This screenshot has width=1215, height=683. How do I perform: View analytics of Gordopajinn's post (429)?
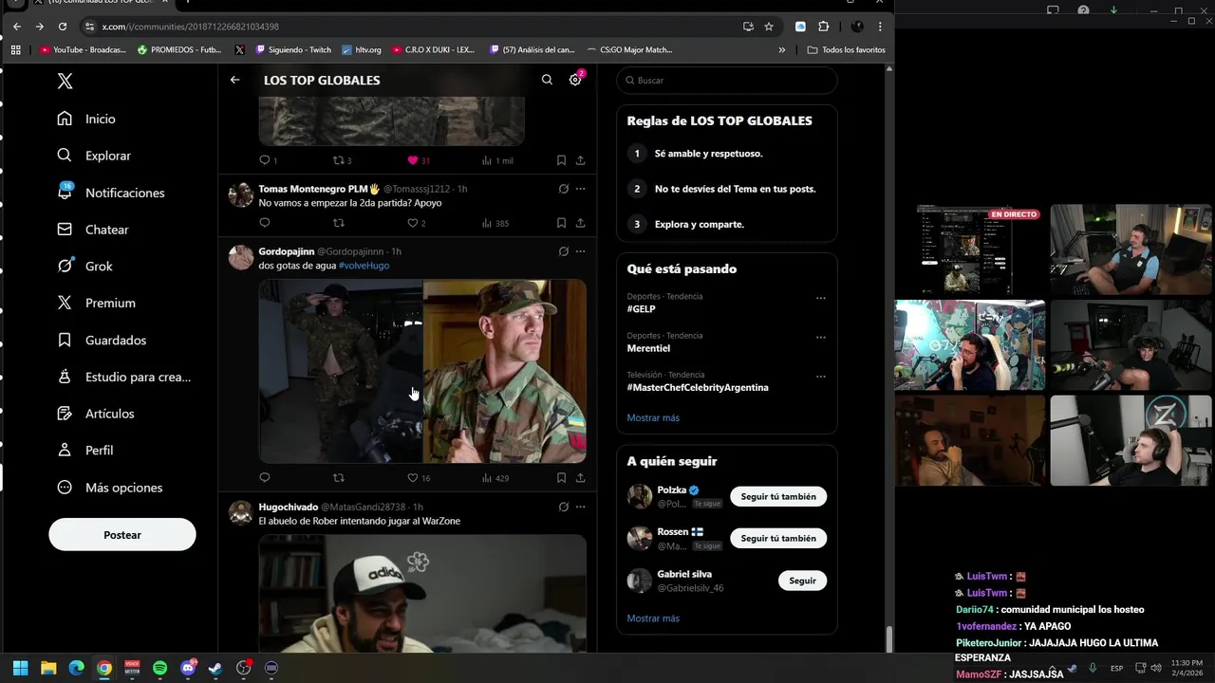(x=495, y=478)
